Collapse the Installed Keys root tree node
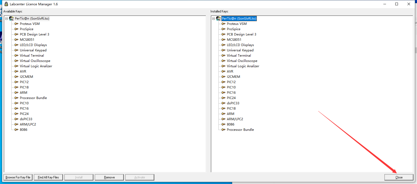 point(214,19)
